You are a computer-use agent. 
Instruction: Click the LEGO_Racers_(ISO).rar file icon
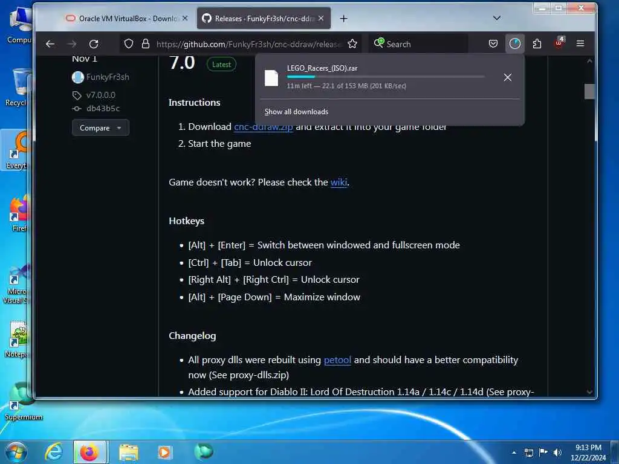click(271, 78)
